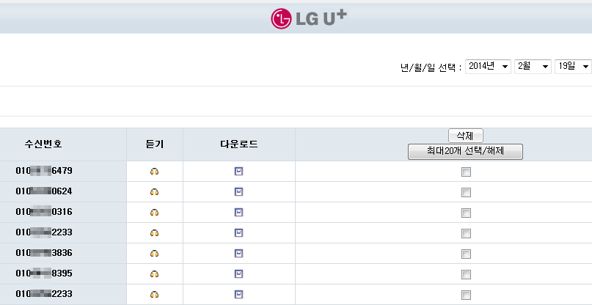Click the headphone icon for number ending 0316
The height and width of the screenshot is (305, 592).
tap(154, 212)
